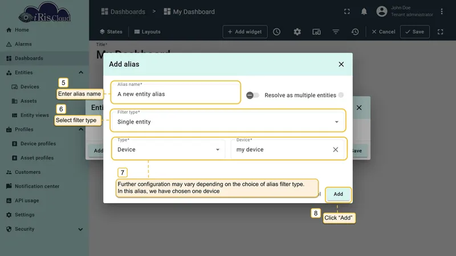Click the Alarms warning triangle icon
Image resolution: width=456 pixels, height=256 pixels.
click(9, 44)
